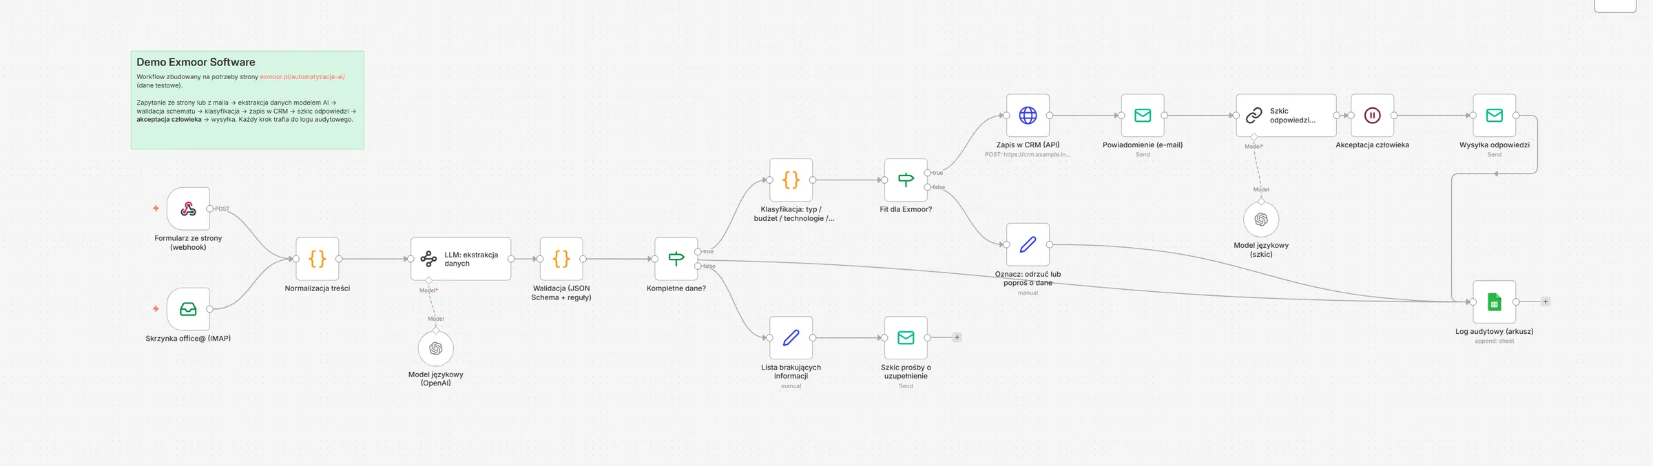The height and width of the screenshot is (466, 1653).
Task: Click the 'Akceptacja człowieka' label
Action: [1372, 145]
